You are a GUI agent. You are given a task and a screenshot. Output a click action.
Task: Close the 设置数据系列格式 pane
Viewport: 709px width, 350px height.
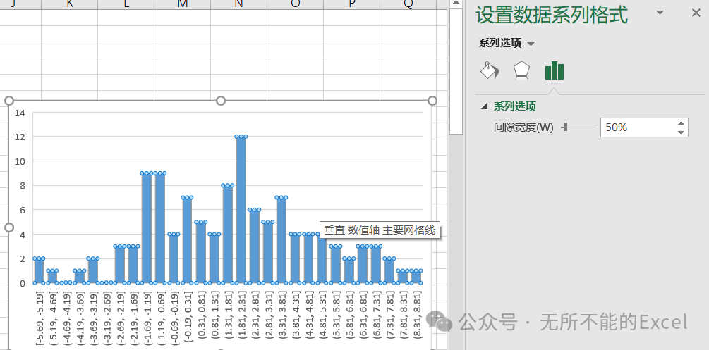click(696, 13)
